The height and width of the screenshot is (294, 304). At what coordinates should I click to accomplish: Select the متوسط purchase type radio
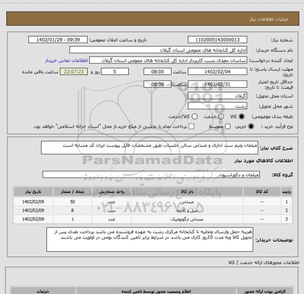(227, 127)
